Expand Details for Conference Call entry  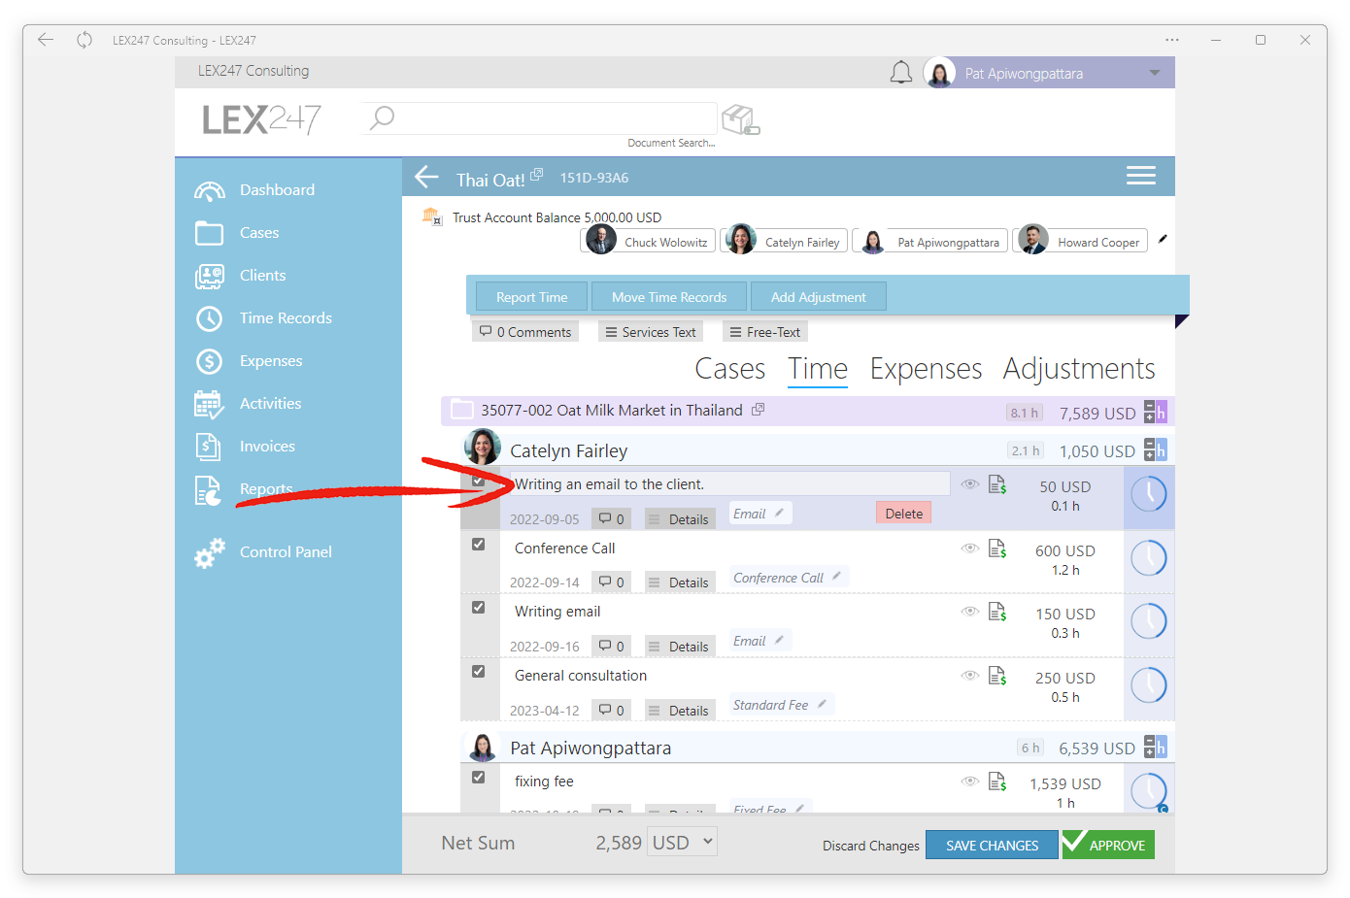[680, 582]
